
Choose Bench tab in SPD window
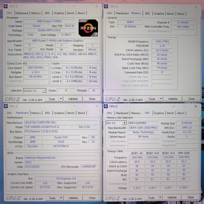click(170, 113)
